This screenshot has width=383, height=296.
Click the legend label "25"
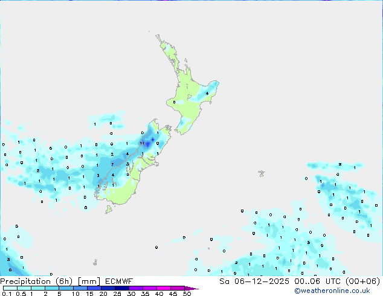117,294
